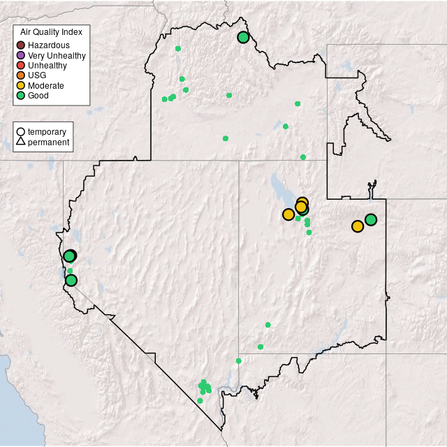Click the red Unhealthy legend circle
Viewport: 447px width, 447px height.
point(21,66)
